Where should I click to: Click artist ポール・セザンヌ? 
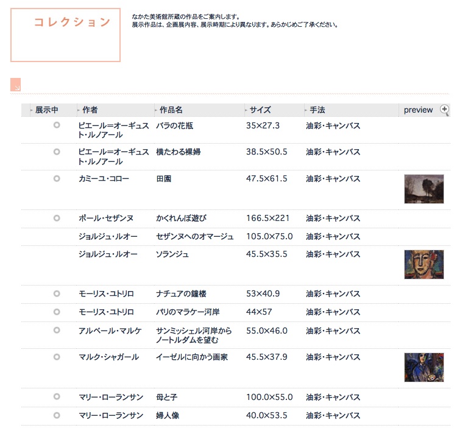pyautogui.click(x=105, y=219)
